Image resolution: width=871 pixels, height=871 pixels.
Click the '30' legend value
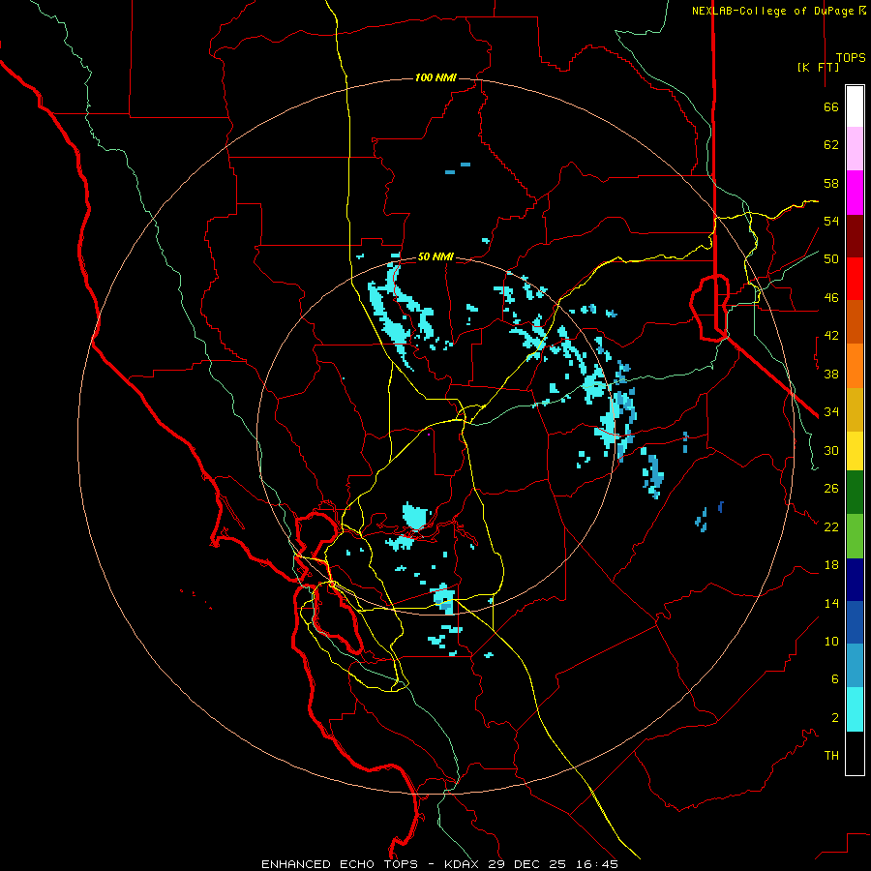831,450
